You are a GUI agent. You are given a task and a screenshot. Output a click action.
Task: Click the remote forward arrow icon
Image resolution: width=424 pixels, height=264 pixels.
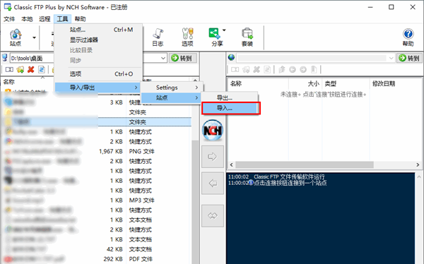[303, 70]
